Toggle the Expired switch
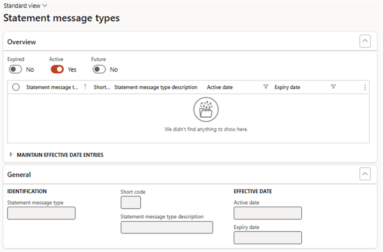Screen dimensions: 383x252 15,69
